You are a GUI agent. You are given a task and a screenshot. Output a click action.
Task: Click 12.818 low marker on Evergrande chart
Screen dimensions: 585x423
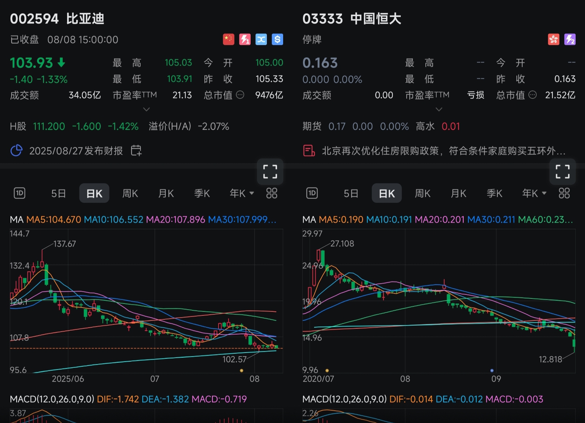[x=550, y=359]
